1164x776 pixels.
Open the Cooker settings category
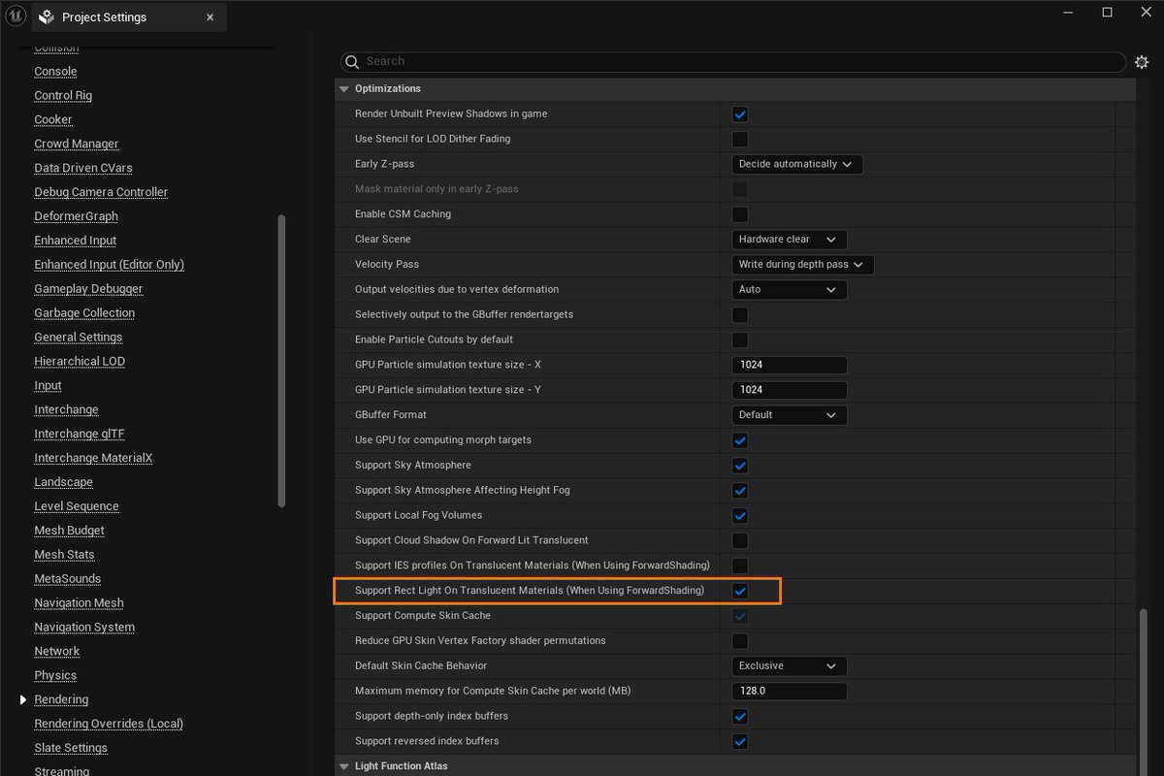(x=53, y=120)
